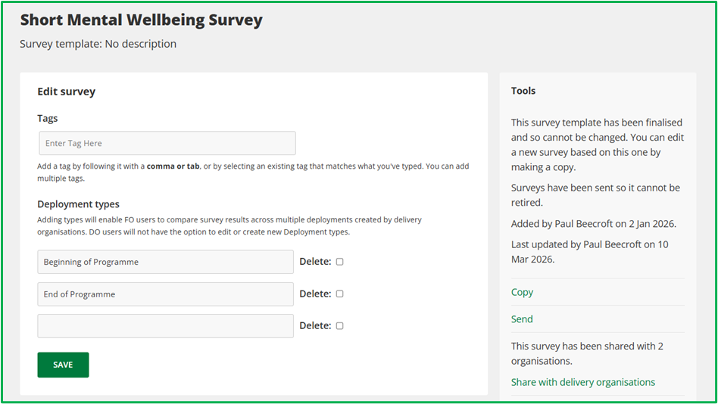Click the Added by Paul Beecroft line
This screenshot has height=404, width=718.
click(x=594, y=223)
